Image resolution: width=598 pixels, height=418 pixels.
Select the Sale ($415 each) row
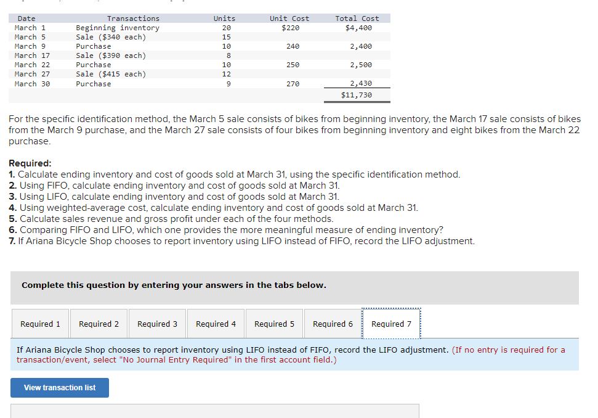click(200, 74)
